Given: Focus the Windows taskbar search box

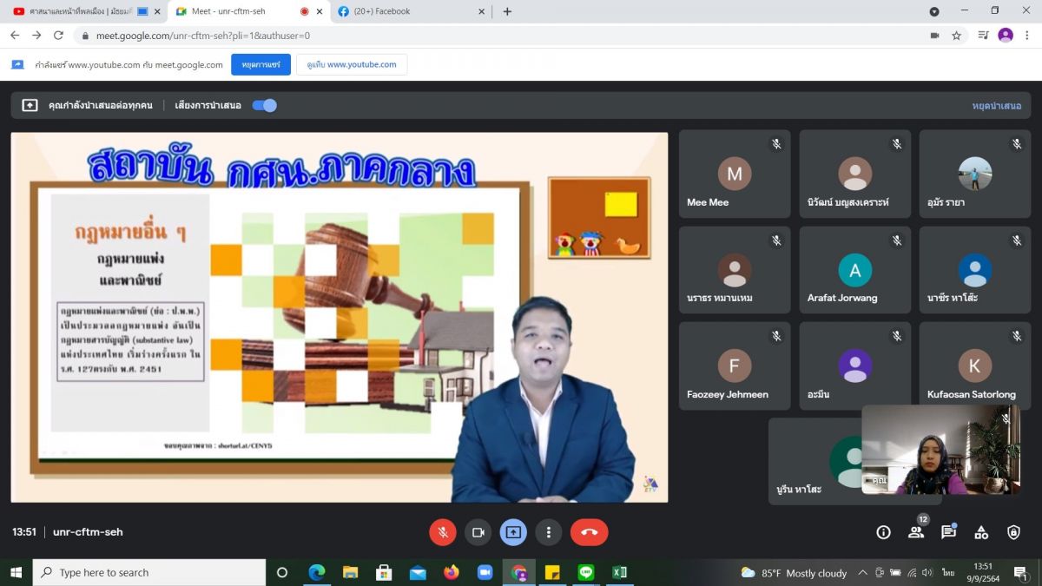Looking at the screenshot, I should pos(149,572).
